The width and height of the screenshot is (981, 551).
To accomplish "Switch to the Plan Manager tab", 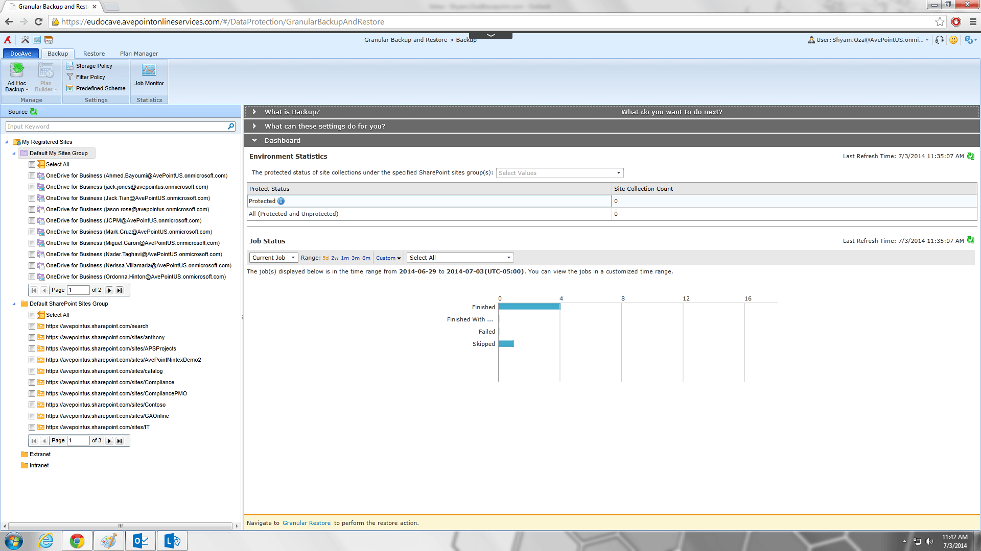I will point(139,54).
